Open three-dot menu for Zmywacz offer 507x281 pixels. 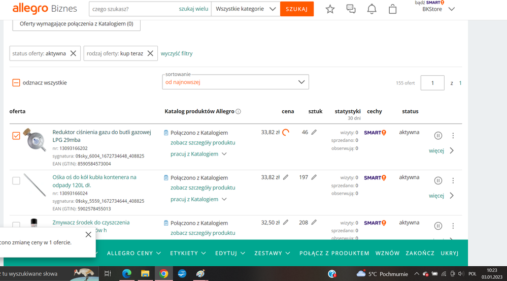453,226
